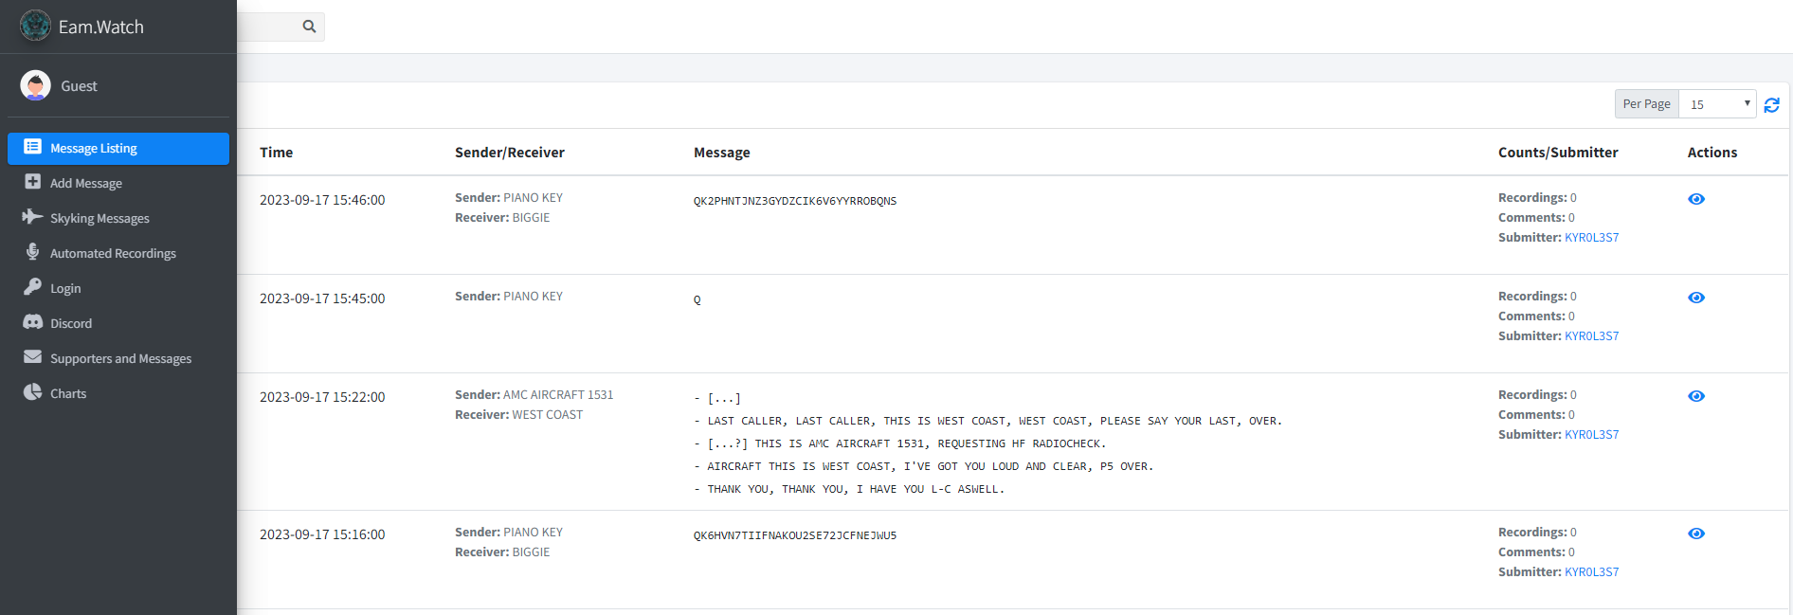The height and width of the screenshot is (615, 1793).
Task: Open the Per Page dropdown showing 15
Action: click(1717, 104)
